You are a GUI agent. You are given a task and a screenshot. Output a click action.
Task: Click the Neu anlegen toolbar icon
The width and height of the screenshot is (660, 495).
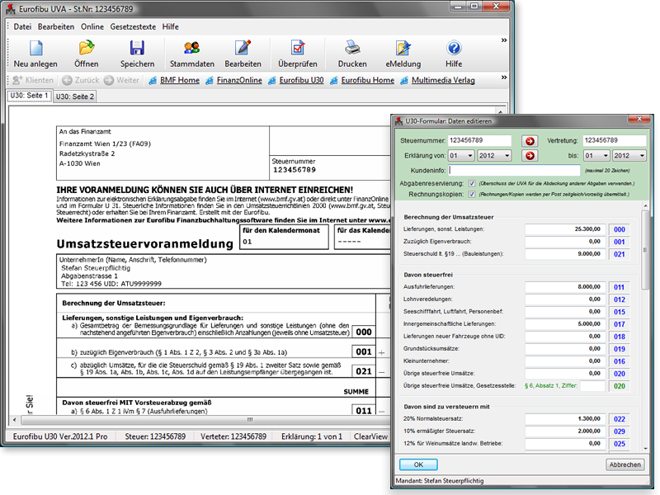pos(35,48)
